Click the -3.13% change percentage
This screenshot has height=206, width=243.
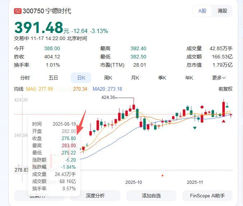[x=99, y=31]
